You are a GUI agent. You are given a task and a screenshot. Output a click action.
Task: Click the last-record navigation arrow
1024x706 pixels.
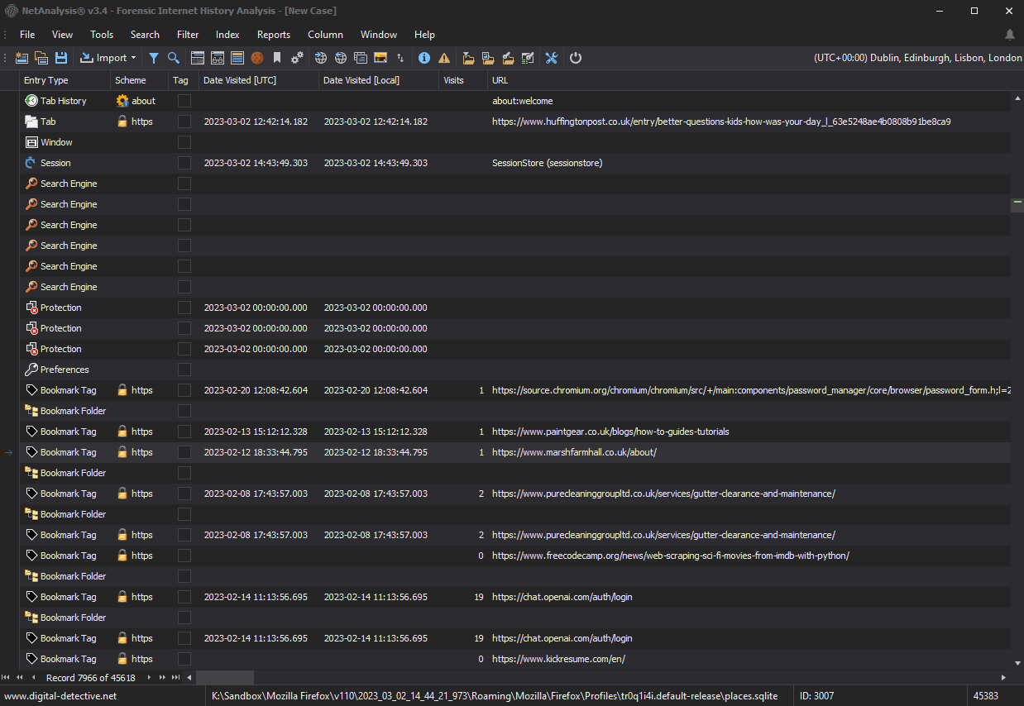175,677
